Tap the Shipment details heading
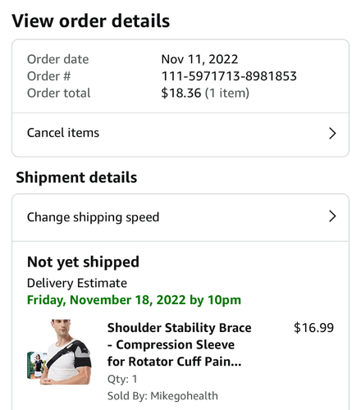Screen dimensions: 361x410 (x=76, y=178)
